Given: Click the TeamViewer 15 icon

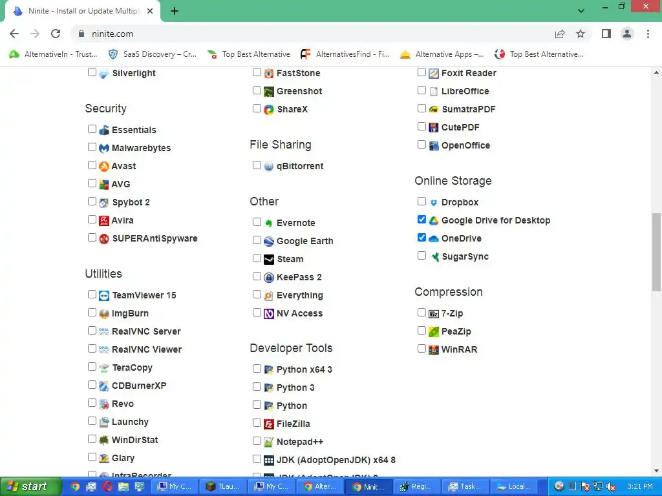Looking at the screenshot, I should [x=104, y=296].
